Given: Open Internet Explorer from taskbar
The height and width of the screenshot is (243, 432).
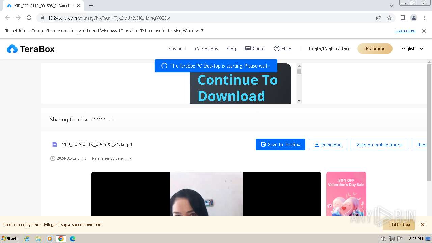Looking at the screenshot, I should pyautogui.click(x=27, y=239).
